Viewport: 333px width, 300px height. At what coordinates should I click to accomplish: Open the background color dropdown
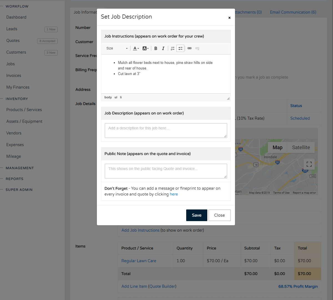point(145,48)
